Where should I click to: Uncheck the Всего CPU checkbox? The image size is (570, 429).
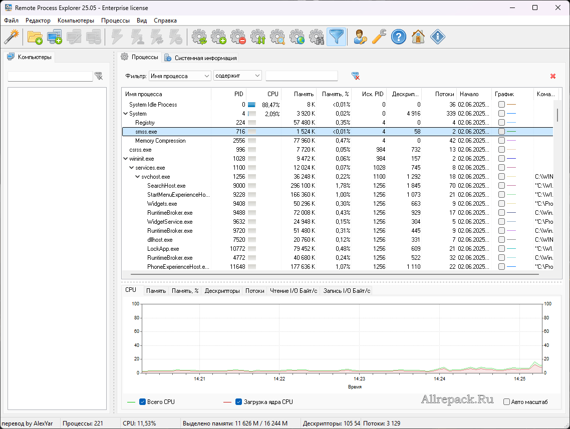click(x=142, y=402)
